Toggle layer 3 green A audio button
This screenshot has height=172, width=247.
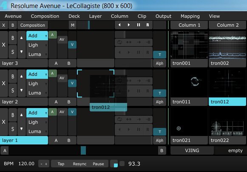53,35
